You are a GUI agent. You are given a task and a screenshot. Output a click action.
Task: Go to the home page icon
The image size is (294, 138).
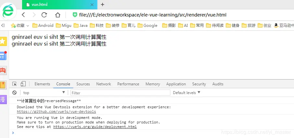(x=57, y=15)
